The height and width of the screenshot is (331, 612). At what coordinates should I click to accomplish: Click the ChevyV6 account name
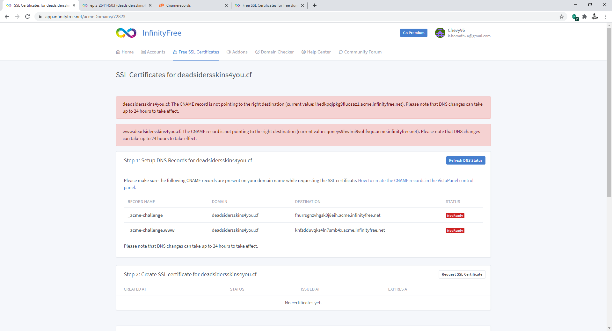click(456, 30)
